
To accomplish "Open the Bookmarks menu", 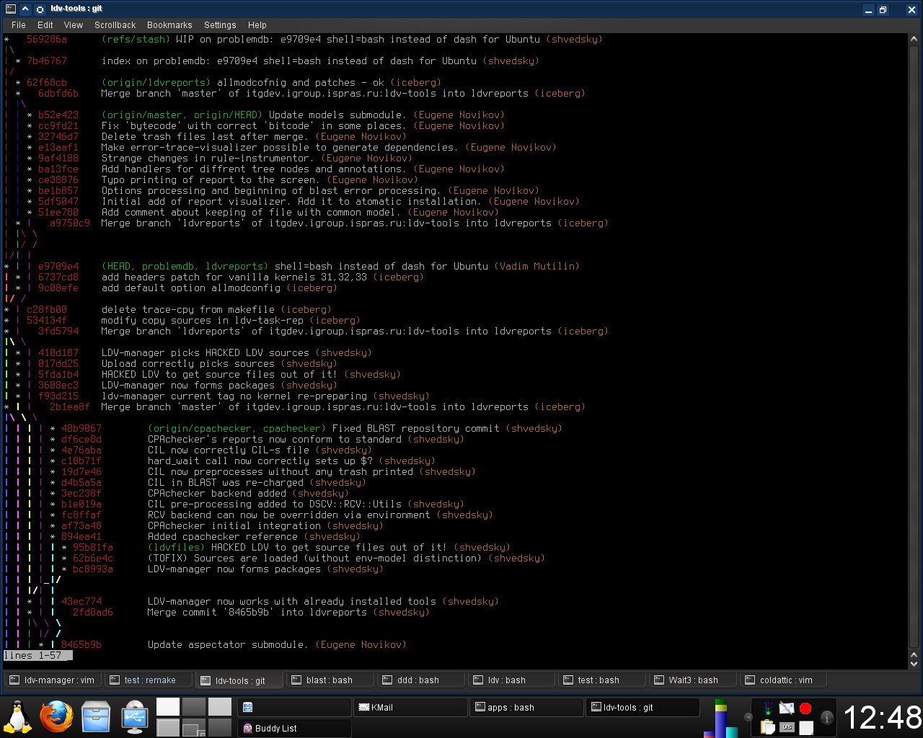I will click(169, 25).
